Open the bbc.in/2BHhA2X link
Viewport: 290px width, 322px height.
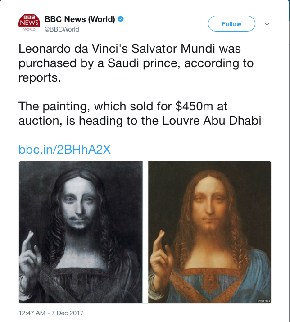click(64, 150)
